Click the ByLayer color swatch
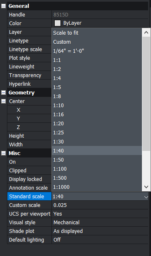The width and height of the screenshot is (151, 256). [x=58, y=23]
